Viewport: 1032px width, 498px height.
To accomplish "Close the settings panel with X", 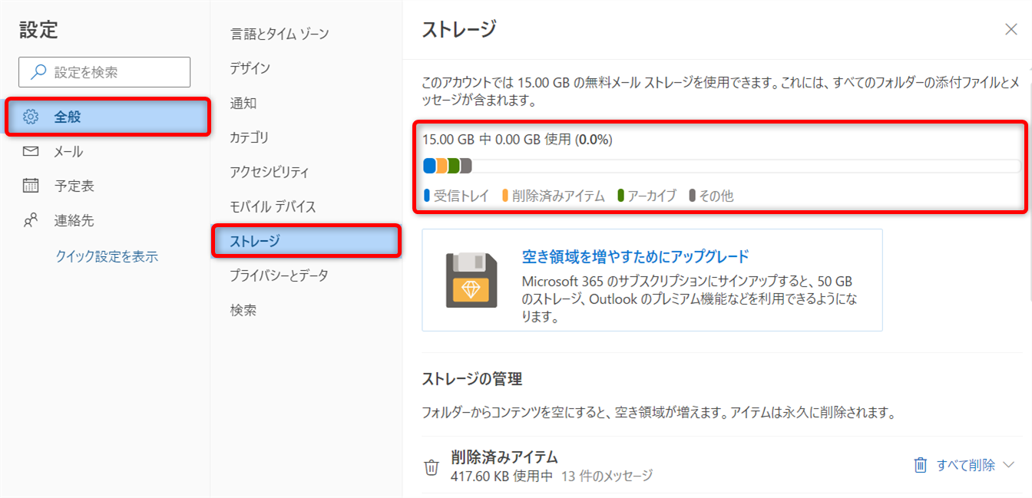I will point(1011,30).
